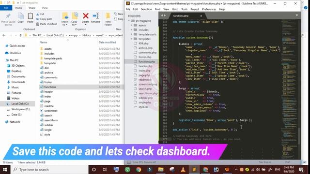Open Sublime Text Tools menu
Image resolution: width=310 pixels, height=174 pixels.
184,9
